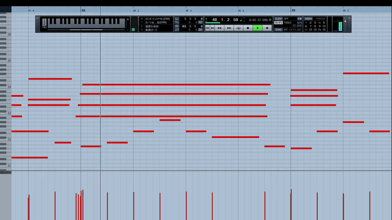
Task: Toggle the cycle loop button
Action: point(238,28)
